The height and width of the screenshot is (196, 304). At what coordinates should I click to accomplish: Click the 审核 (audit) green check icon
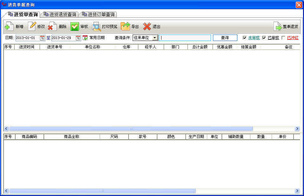(75, 26)
